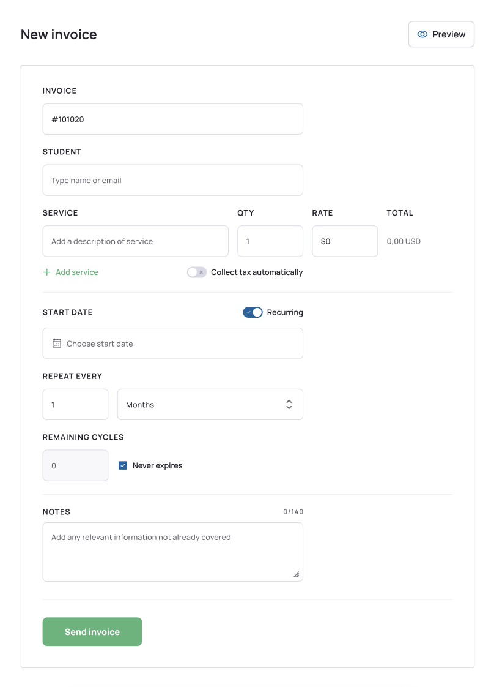Click the up-down chevron icon in Months selector
Image resolution: width=494 pixels, height=687 pixels.
(289, 405)
